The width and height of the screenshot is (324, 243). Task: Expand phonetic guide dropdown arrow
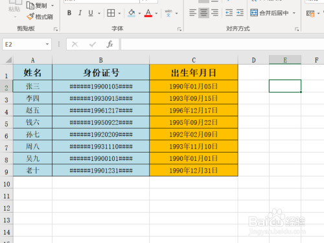177,14
